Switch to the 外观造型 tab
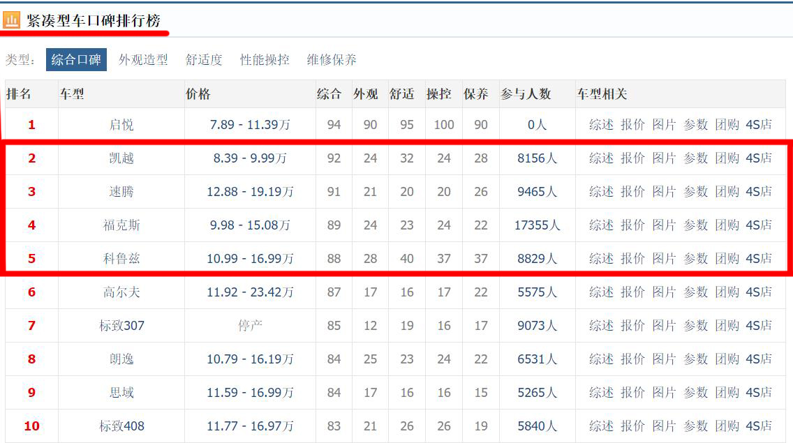Viewport: 793px width, 443px height. [144, 60]
